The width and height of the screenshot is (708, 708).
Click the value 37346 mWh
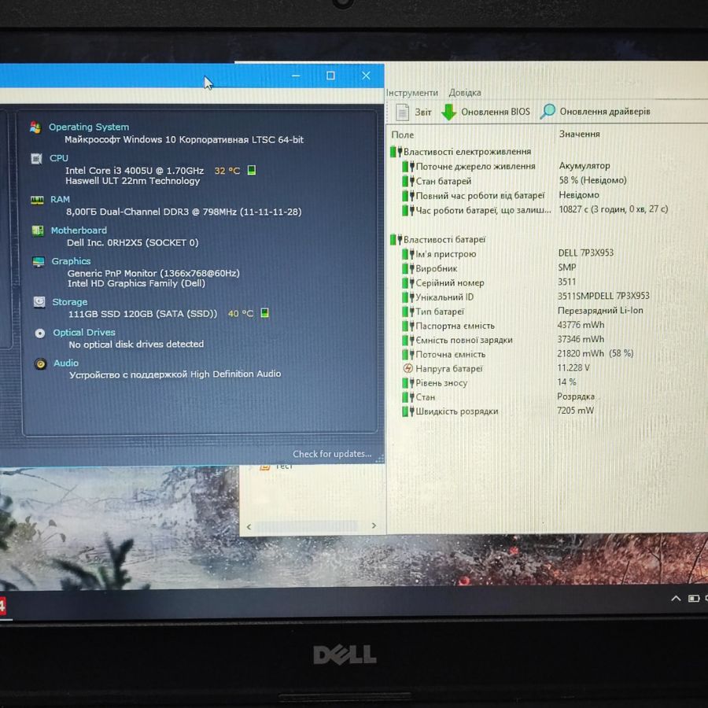click(581, 339)
